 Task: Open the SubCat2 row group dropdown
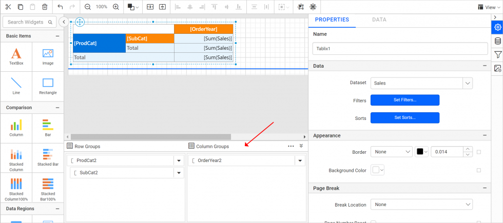[179, 173]
